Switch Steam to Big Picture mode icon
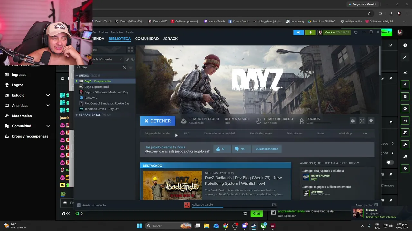This screenshot has width=412, height=231. [356, 32]
